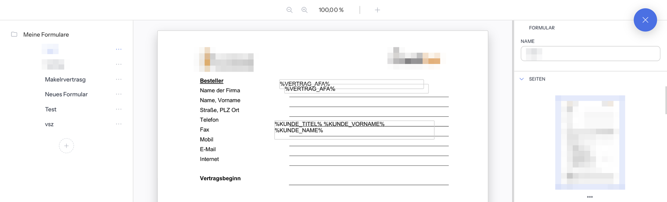This screenshot has width=667, height=202.
Task: Select the Test form
Action: 50,109
